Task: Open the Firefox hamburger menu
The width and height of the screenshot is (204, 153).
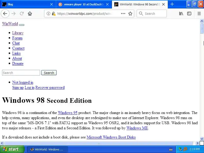Action: (x=199, y=14)
